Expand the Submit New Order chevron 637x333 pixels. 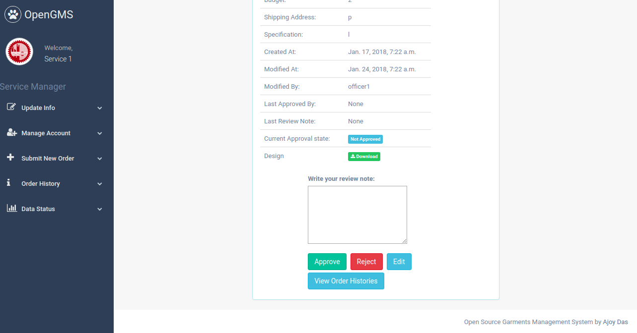(100, 159)
